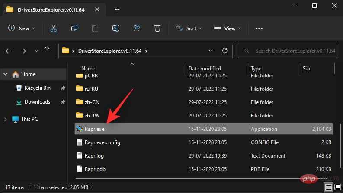Open Recycle Bin in navigation pane

point(37,88)
